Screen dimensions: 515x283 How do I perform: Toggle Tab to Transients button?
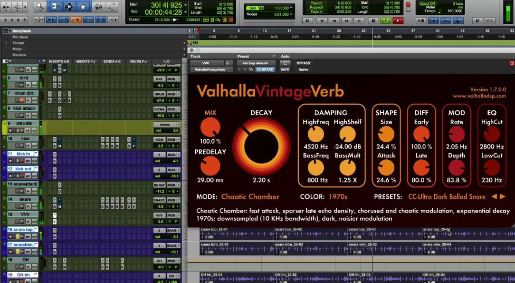coord(51,20)
